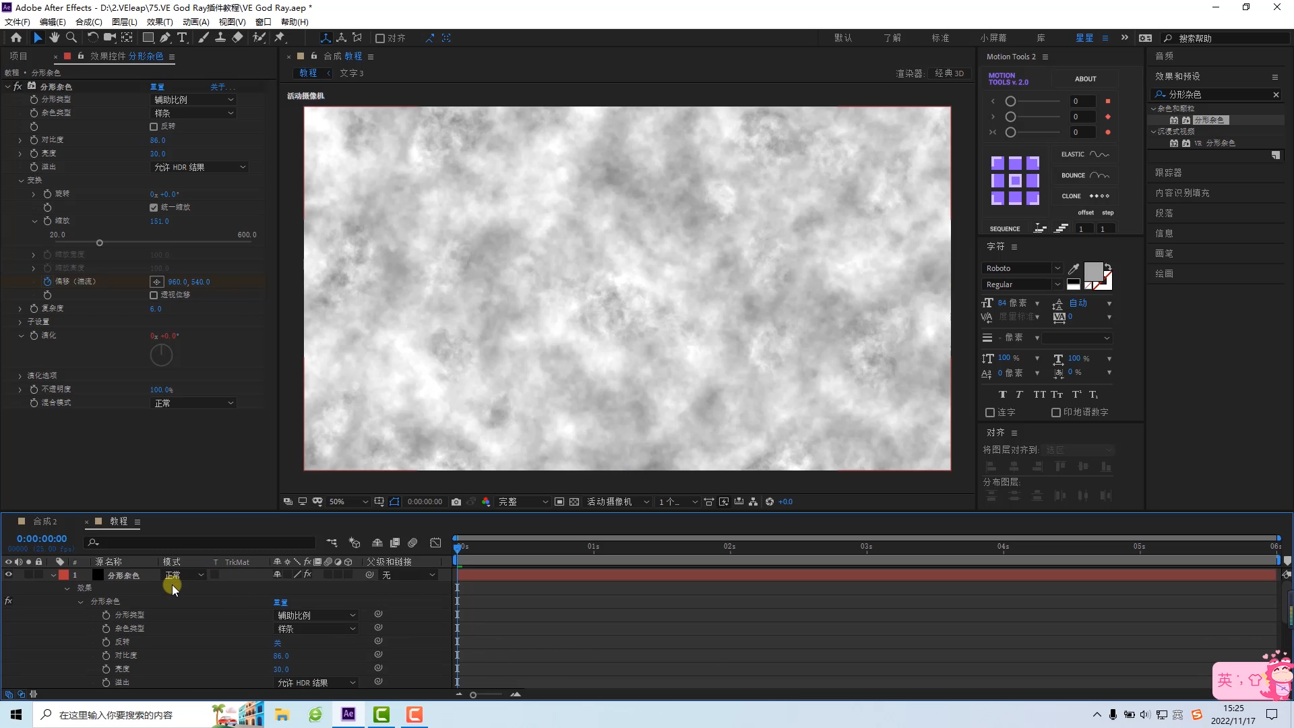Select the Rectangle shape tool

pos(148,38)
